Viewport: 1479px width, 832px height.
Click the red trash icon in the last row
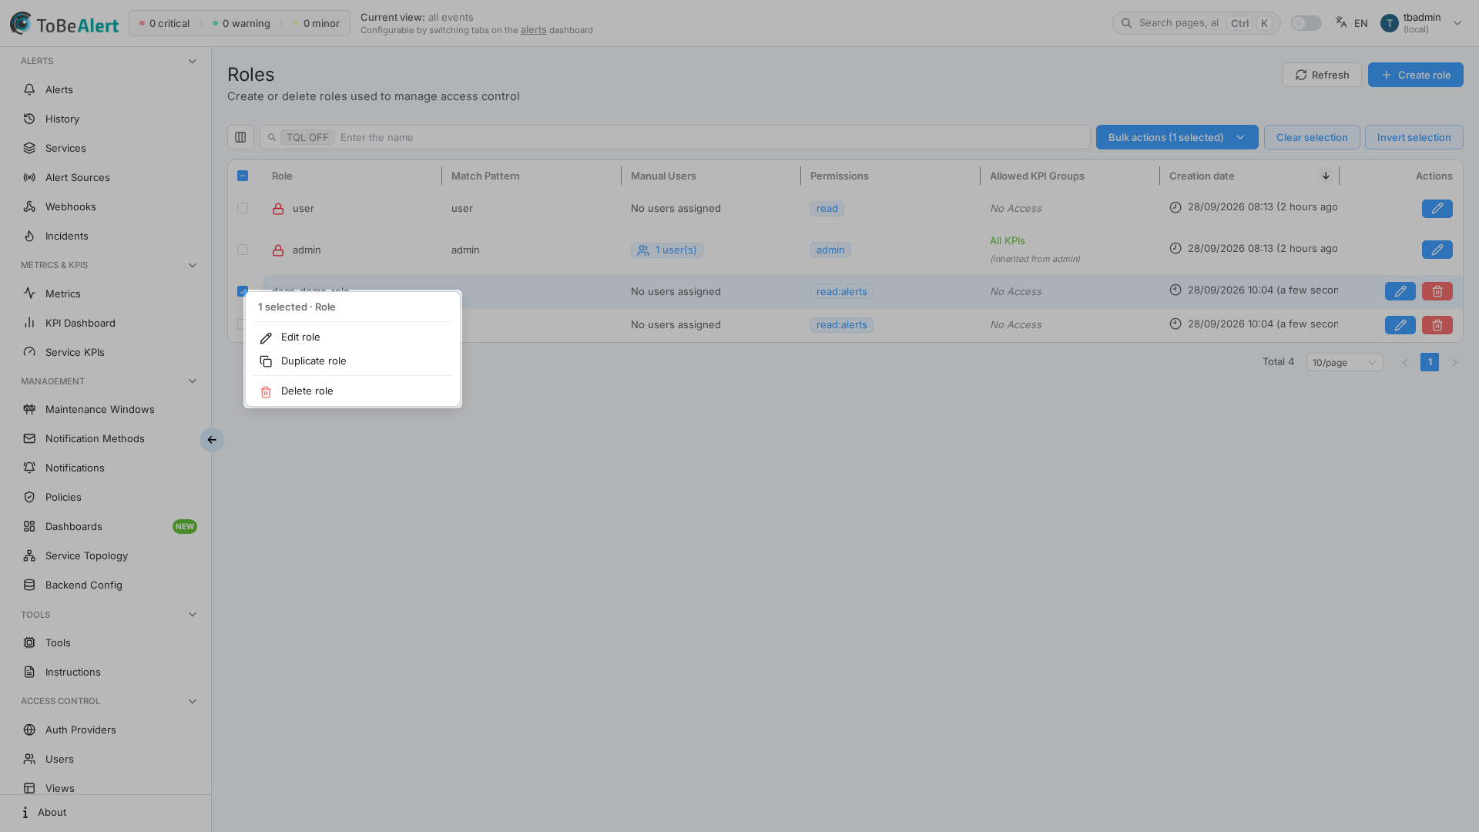pos(1437,325)
